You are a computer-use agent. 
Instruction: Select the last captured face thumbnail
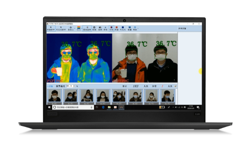(167, 96)
